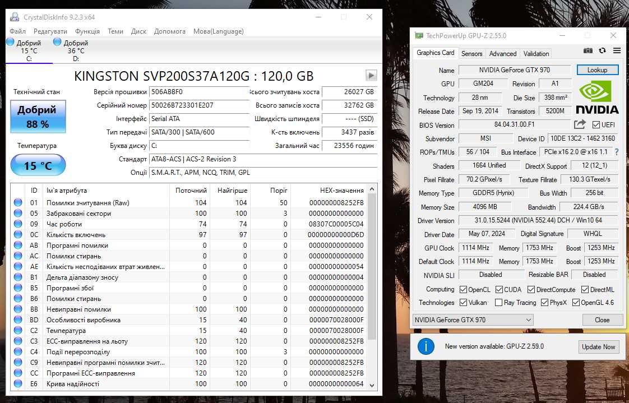Click the Bus Interface question mark icon
The image size is (629, 403).
pos(617,152)
